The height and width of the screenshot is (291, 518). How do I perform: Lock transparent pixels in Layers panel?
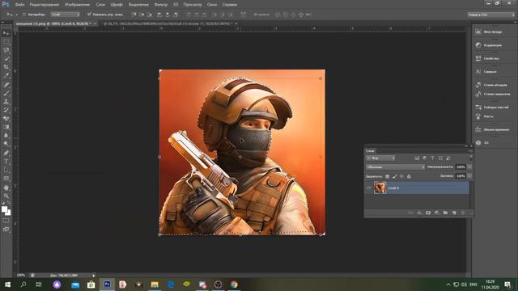tap(387, 176)
